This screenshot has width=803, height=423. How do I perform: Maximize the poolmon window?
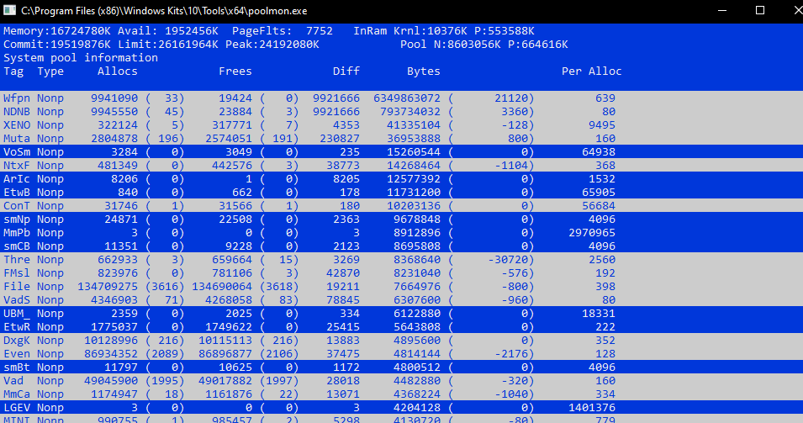point(760,10)
